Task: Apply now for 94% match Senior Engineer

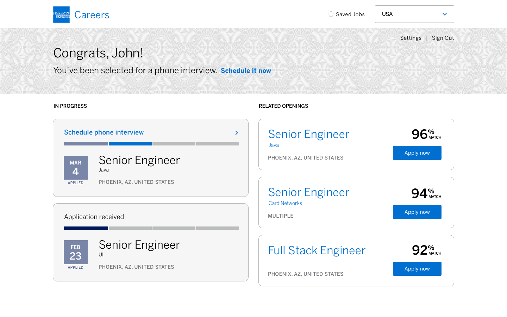Action: click(x=417, y=212)
